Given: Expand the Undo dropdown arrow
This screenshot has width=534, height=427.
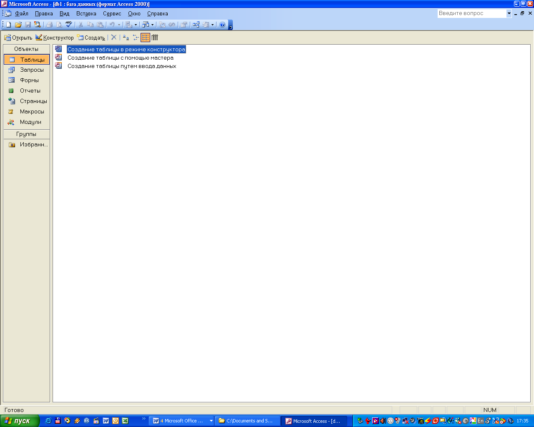Looking at the screenshot, I should pos(119,25).
